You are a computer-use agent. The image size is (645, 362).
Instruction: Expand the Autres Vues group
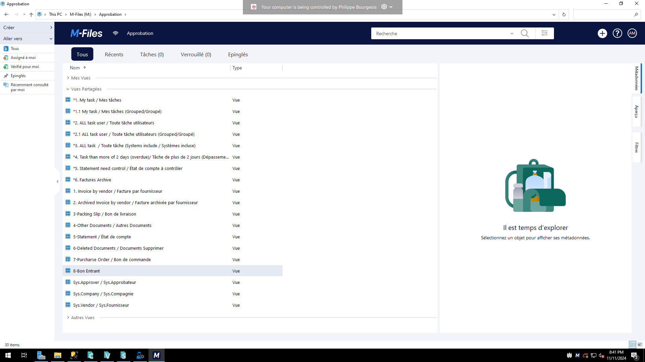point(68,317)
